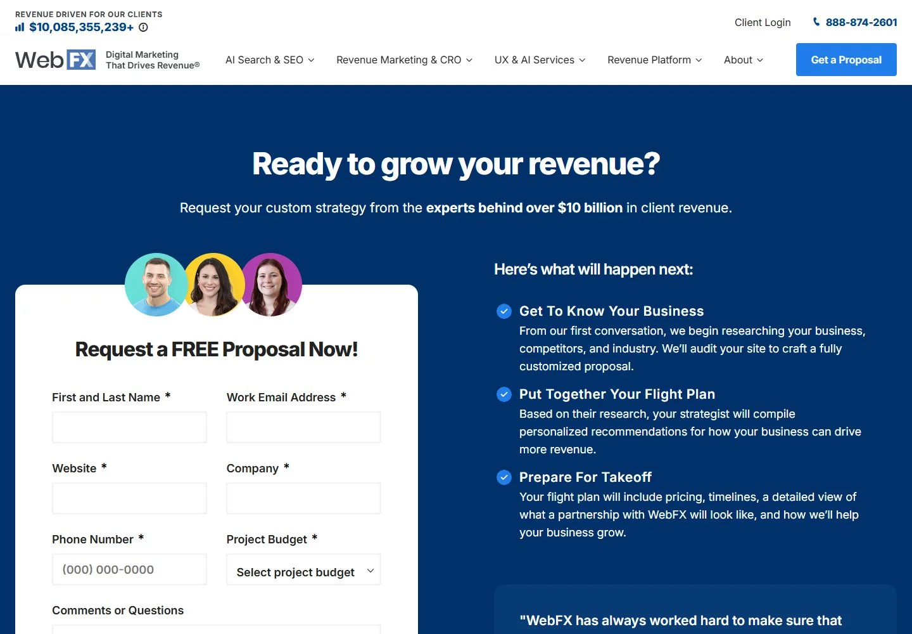Click the Request a FREE Proposal Now! heading
Image resolution: width=912 pixels, height=634 pixels.
tap(217, 349)
